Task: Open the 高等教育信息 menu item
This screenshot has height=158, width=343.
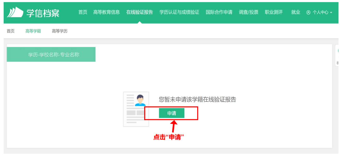Action: [106, 12]
